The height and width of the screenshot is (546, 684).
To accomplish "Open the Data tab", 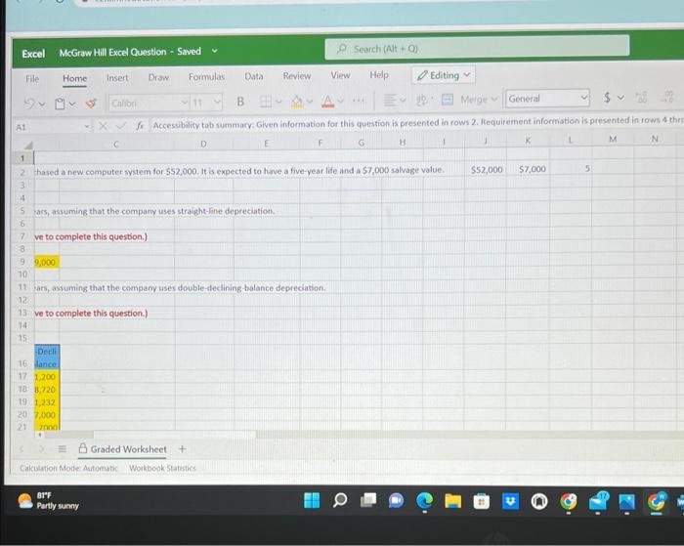I will pyautogui.click(x=254, y=76).
